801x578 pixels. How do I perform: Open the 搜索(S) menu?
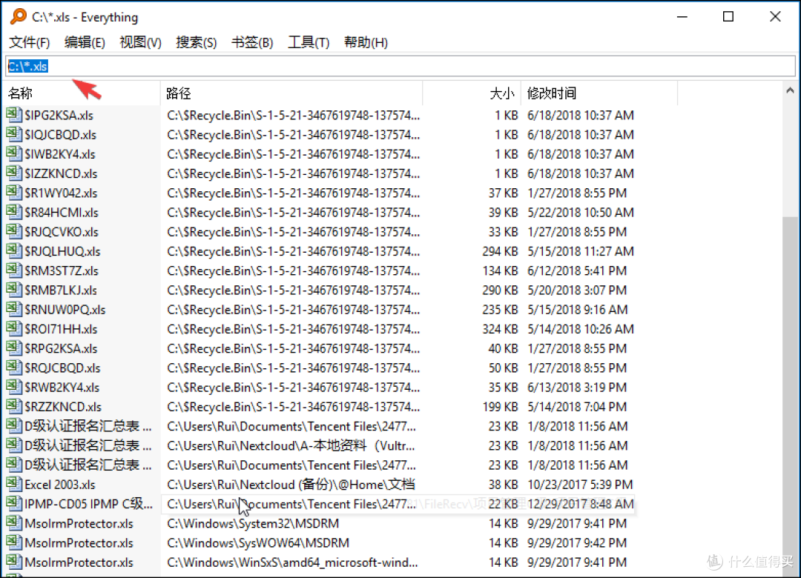click(196, 42)
